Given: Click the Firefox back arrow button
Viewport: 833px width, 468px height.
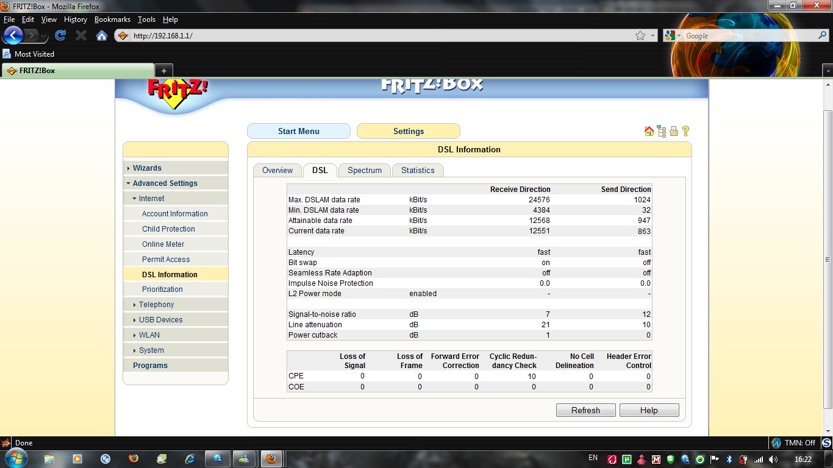Looking at the screenshot, I should [13, 35].
